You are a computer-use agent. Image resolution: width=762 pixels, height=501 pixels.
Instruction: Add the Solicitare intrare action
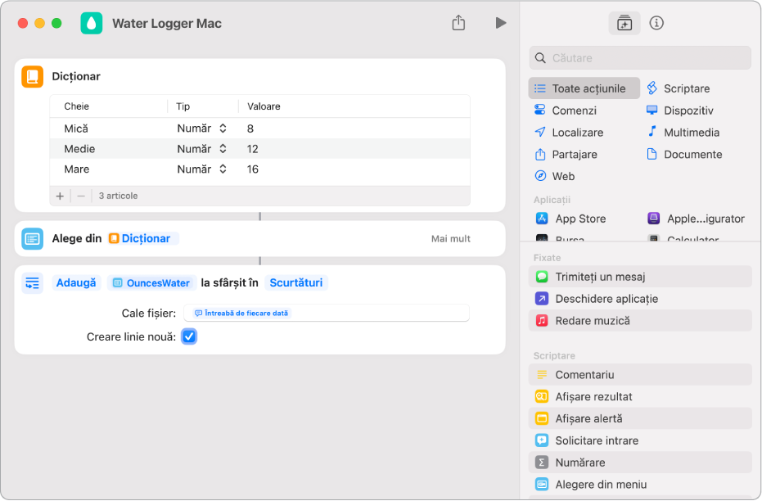coord(640,440)
